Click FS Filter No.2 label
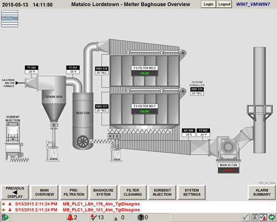 click(x=145, y=68)
